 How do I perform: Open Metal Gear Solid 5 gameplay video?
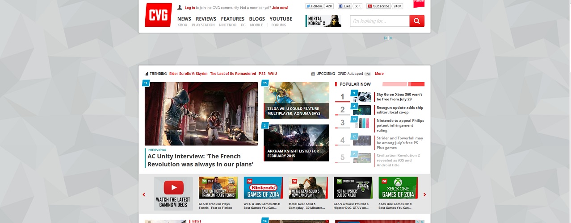click(308, 188)
